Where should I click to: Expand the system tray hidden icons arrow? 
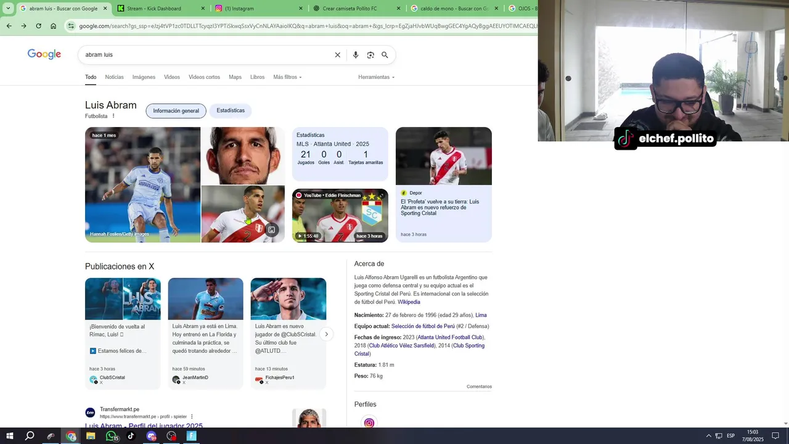coord(708,436)
